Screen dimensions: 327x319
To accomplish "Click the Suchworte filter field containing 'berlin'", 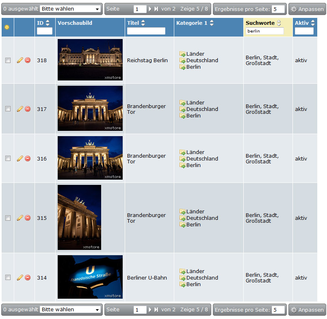I will [x=264, y=31].
